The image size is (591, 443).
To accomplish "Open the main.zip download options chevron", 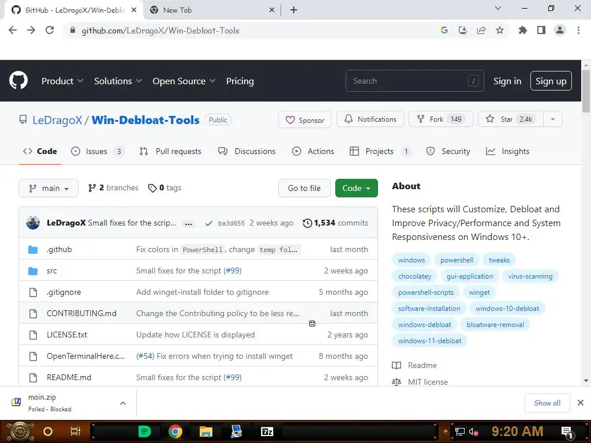I will point(122,403).
